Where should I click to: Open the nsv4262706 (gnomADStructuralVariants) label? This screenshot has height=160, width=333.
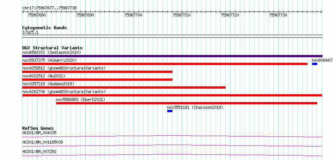[64, 92]
